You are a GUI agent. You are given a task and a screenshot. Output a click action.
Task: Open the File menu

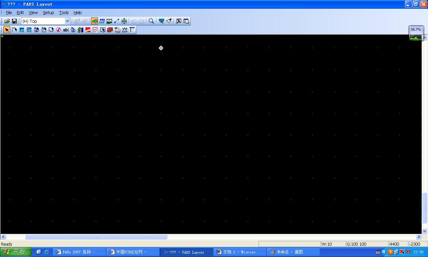coord(9,12)
